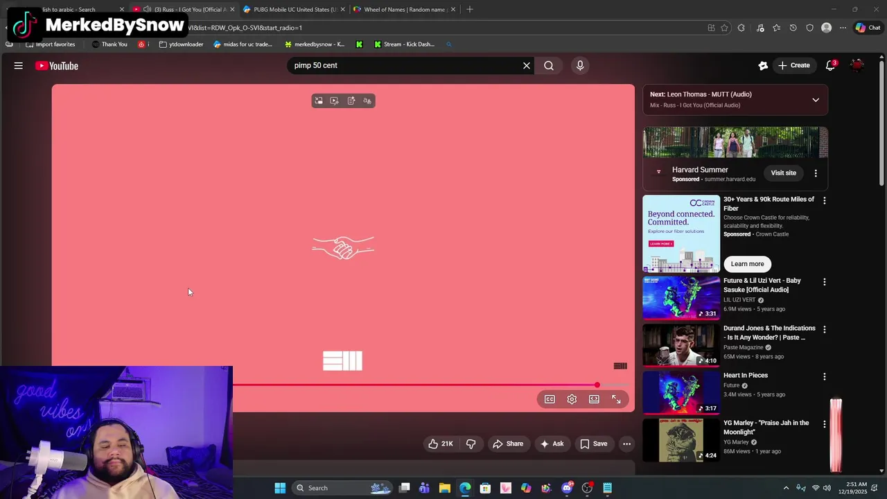The image size is (887, 499).
Task: Open the YouTube Create menu
Action: [794, 66]
